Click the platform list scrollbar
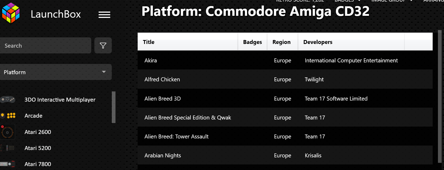Viewport: 444px width, 170px height. click(114, 107)
